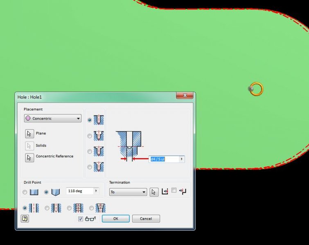Click the Concentric Reference selector button
This screenshot has width=309, height=245.
point(29,158)
